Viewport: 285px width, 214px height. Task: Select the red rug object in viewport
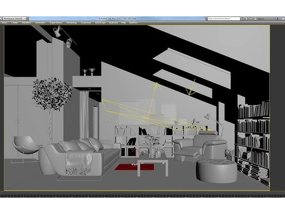[x=125, y=167]
